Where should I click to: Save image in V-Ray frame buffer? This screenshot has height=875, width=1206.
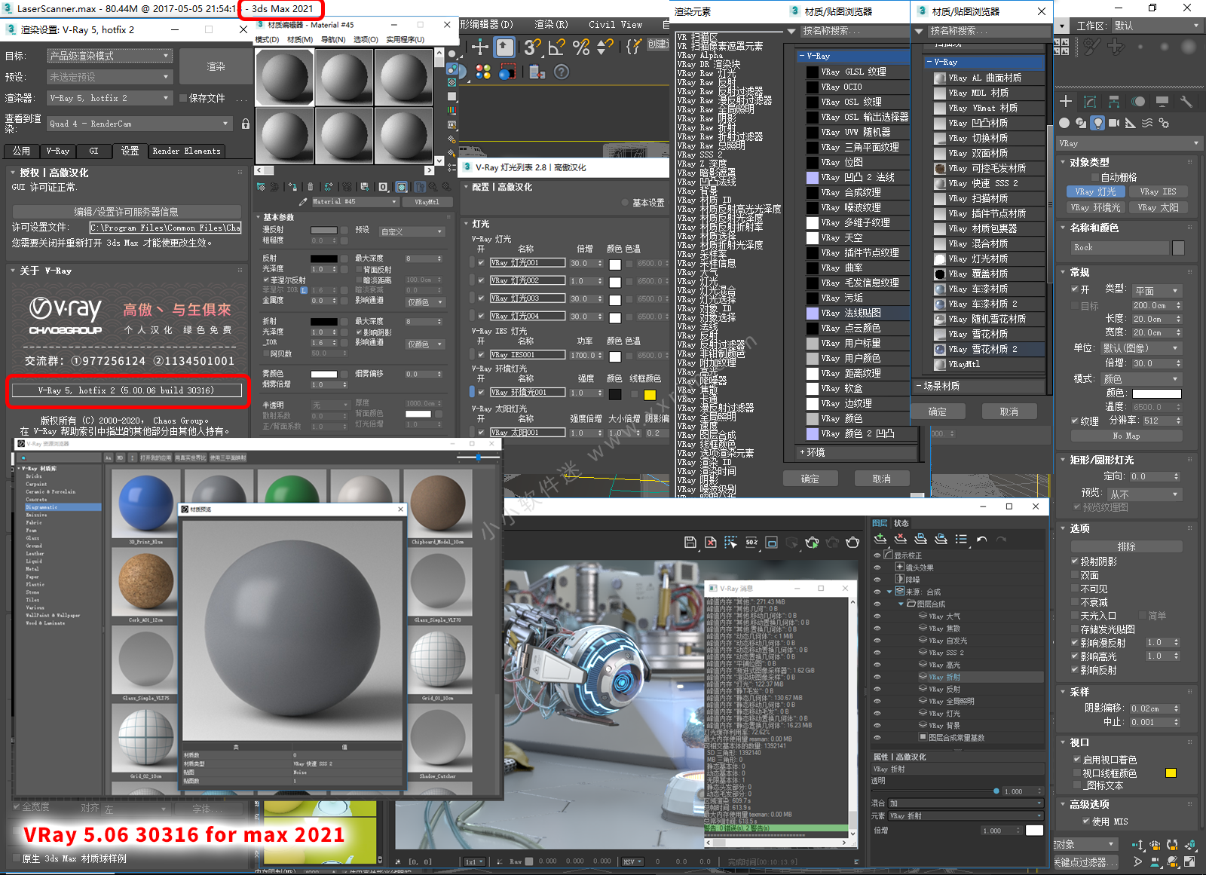pos(690,542)
